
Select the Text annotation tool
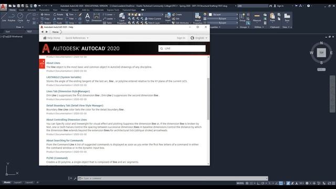click(x=87, y=17)
